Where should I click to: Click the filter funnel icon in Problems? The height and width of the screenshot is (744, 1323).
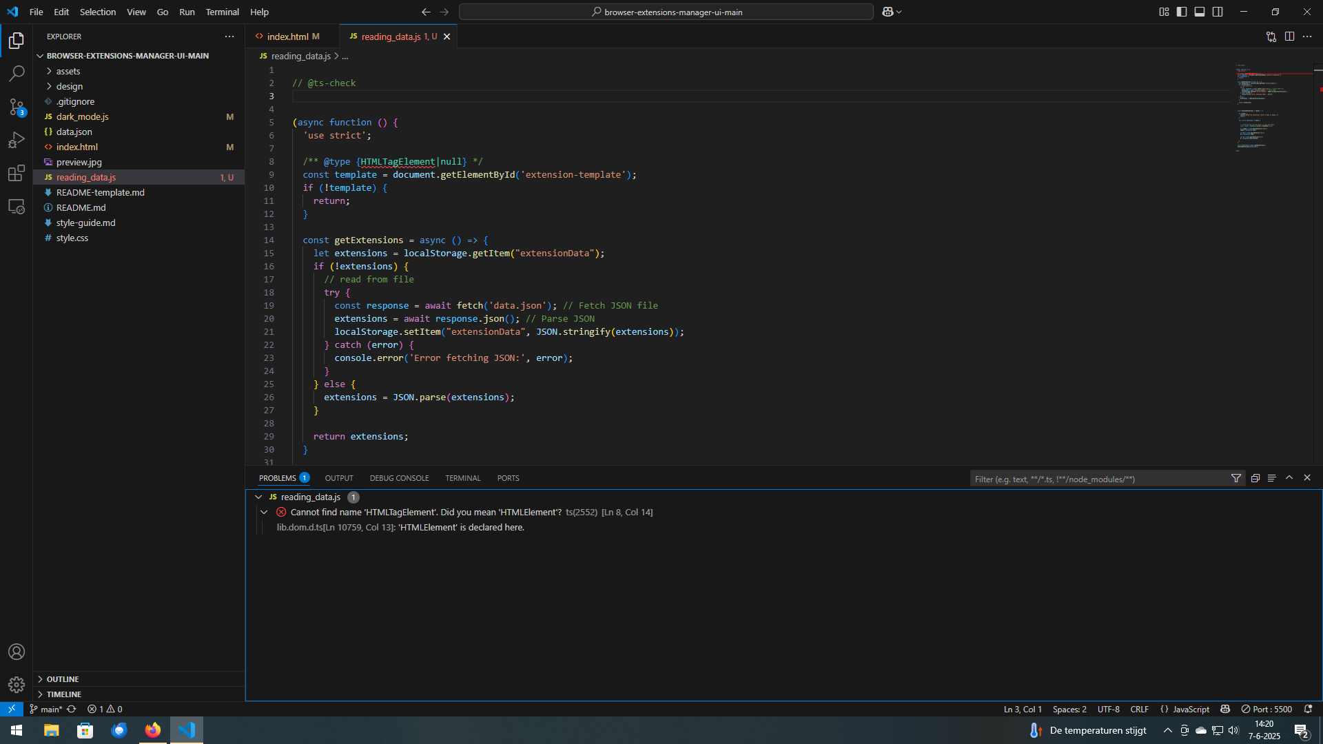click(x=1236, y=478)
